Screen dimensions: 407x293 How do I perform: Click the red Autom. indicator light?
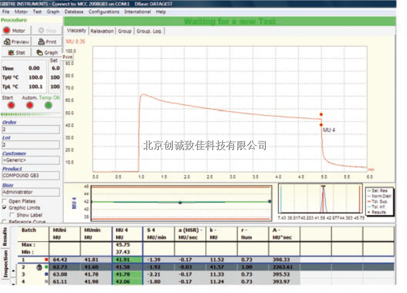click(29, 105)
